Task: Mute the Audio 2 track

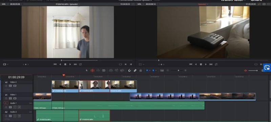Action: point(19,116)
